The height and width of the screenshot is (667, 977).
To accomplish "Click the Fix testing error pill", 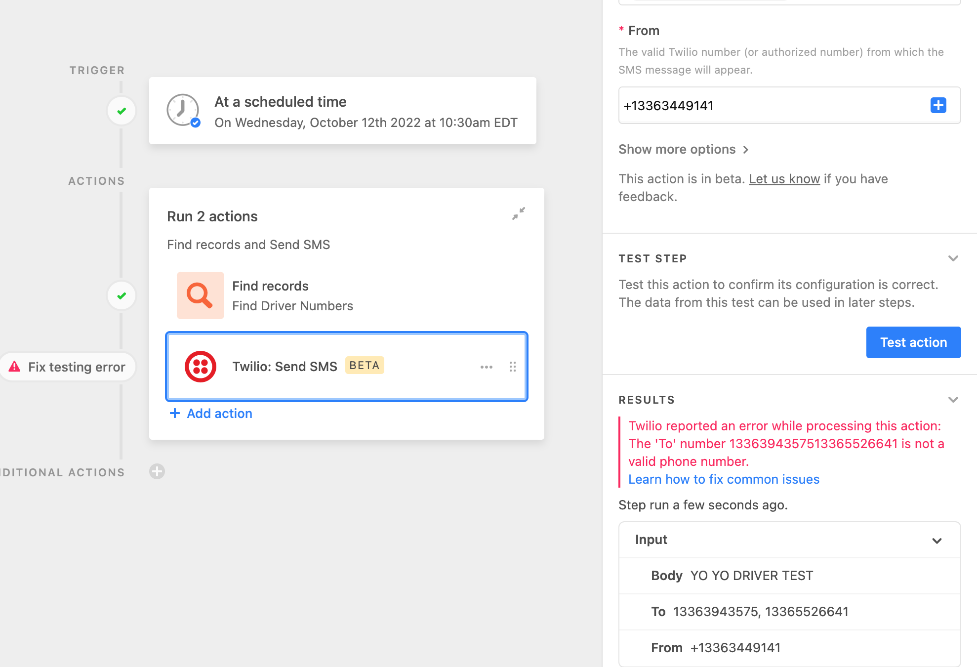I will coord(68,367).
